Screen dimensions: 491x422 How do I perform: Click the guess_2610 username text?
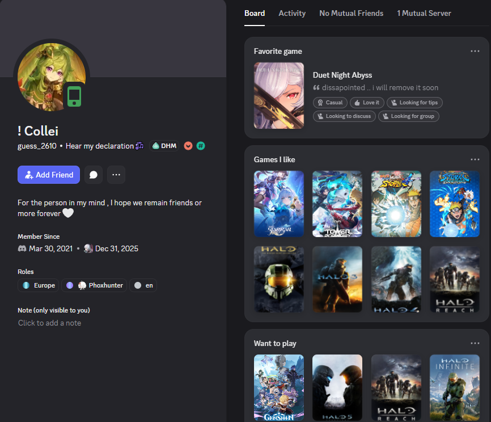pos(37,146)
